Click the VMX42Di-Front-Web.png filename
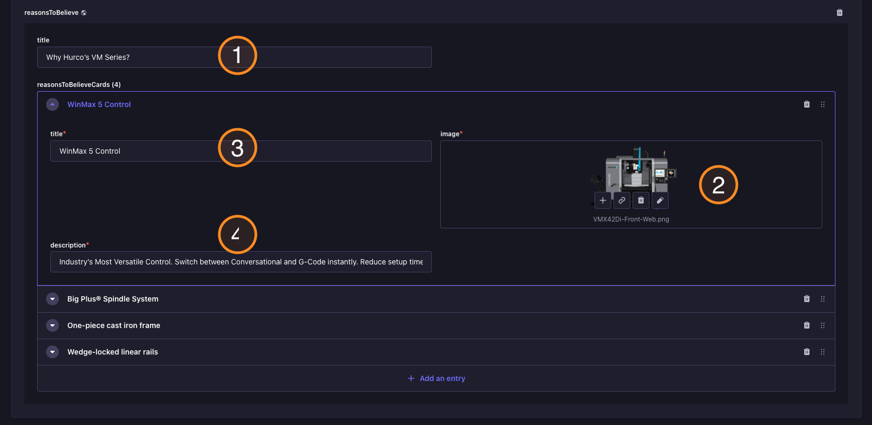The height and width of the screenshot is (425, 872). pos(631,219)
